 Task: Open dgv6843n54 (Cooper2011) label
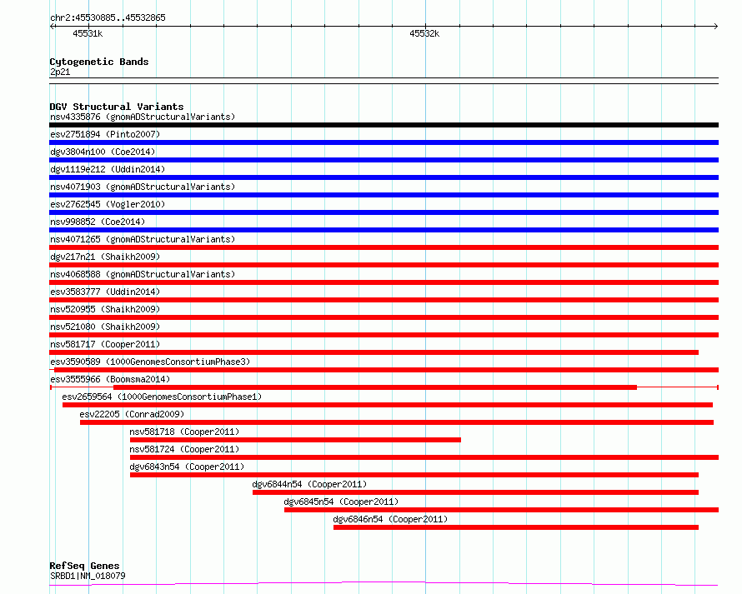click(x=187, y=467)
